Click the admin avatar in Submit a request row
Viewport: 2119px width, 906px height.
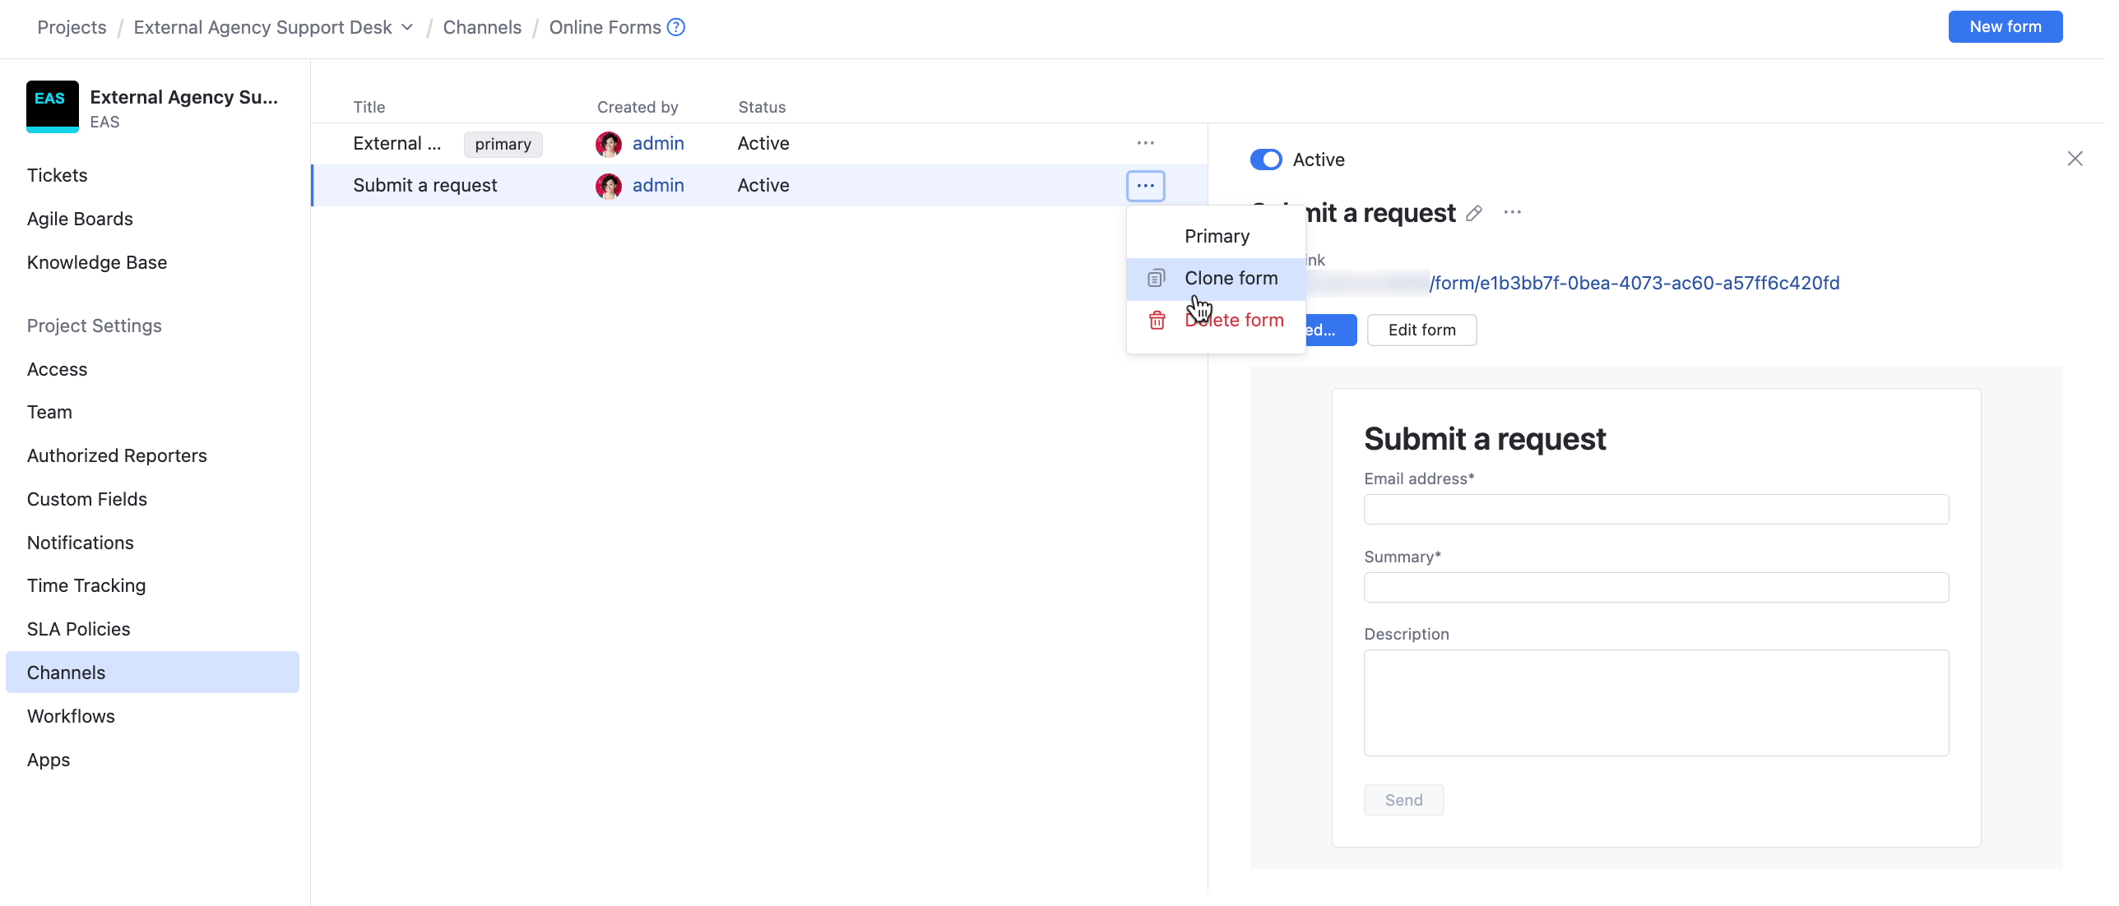[609, 186]
